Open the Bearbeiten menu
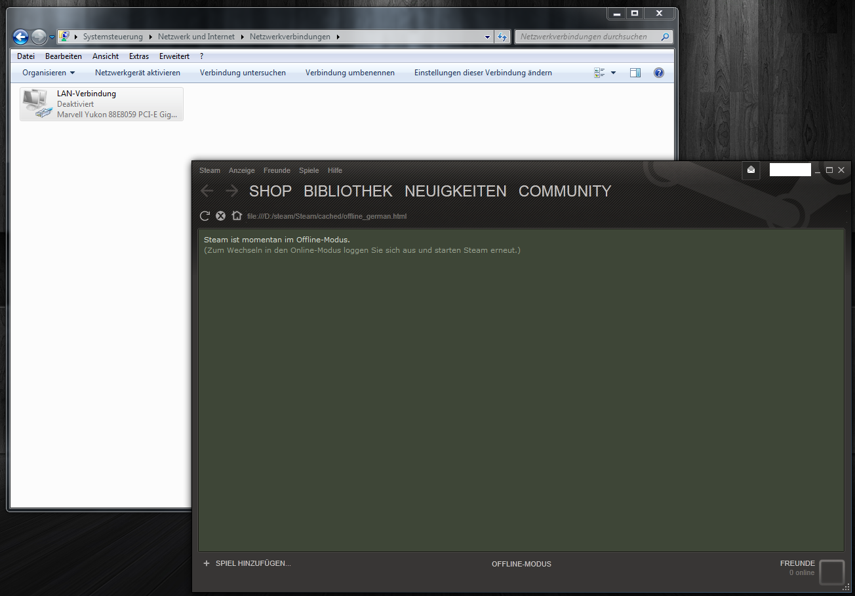Screen dimensions: 855x596 pyautogui.click(x=64, y=56)
